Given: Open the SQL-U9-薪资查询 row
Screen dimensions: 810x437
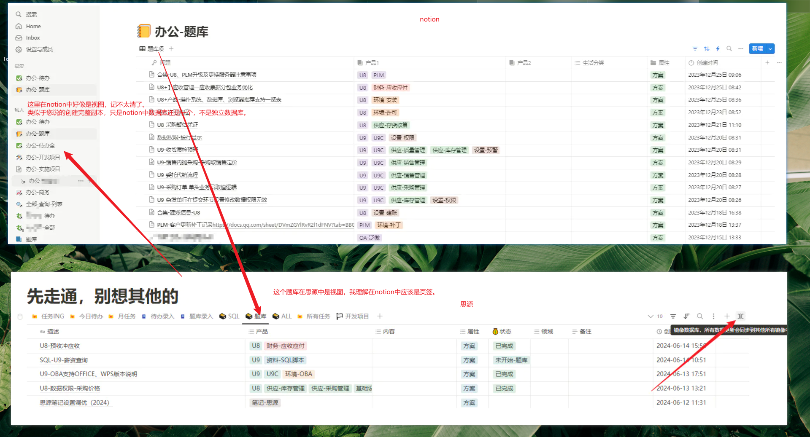Looking at the screenshot, I should tap(64, 360).
